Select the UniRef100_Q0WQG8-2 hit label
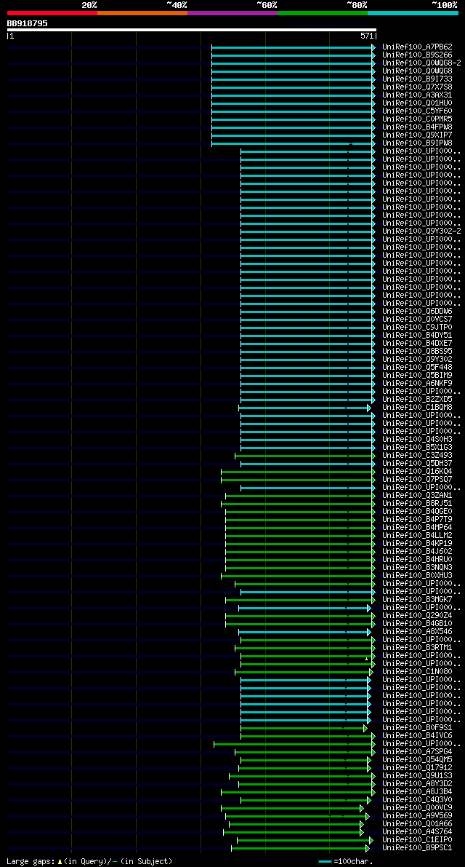 [421, 63]
